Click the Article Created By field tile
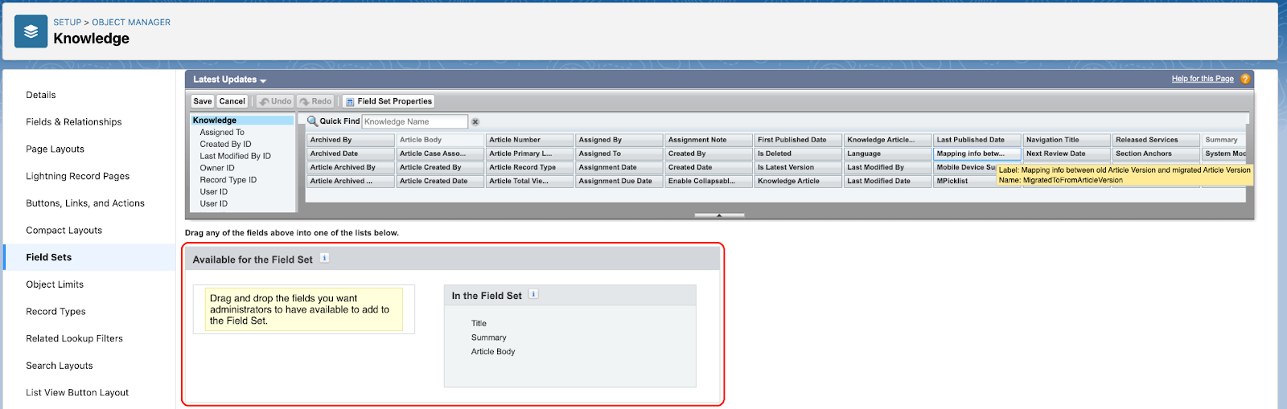Viewport: 1287px width, 409px height. [x=440, y=167]
